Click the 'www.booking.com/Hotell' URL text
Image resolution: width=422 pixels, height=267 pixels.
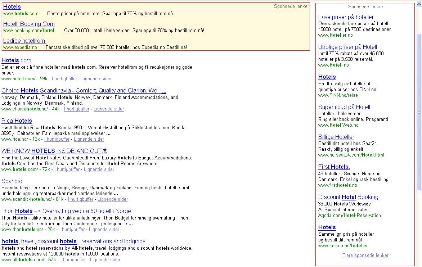coord(29,31)
